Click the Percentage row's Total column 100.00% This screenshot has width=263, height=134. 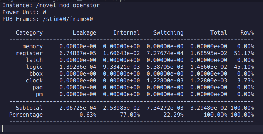pos(215,115)
